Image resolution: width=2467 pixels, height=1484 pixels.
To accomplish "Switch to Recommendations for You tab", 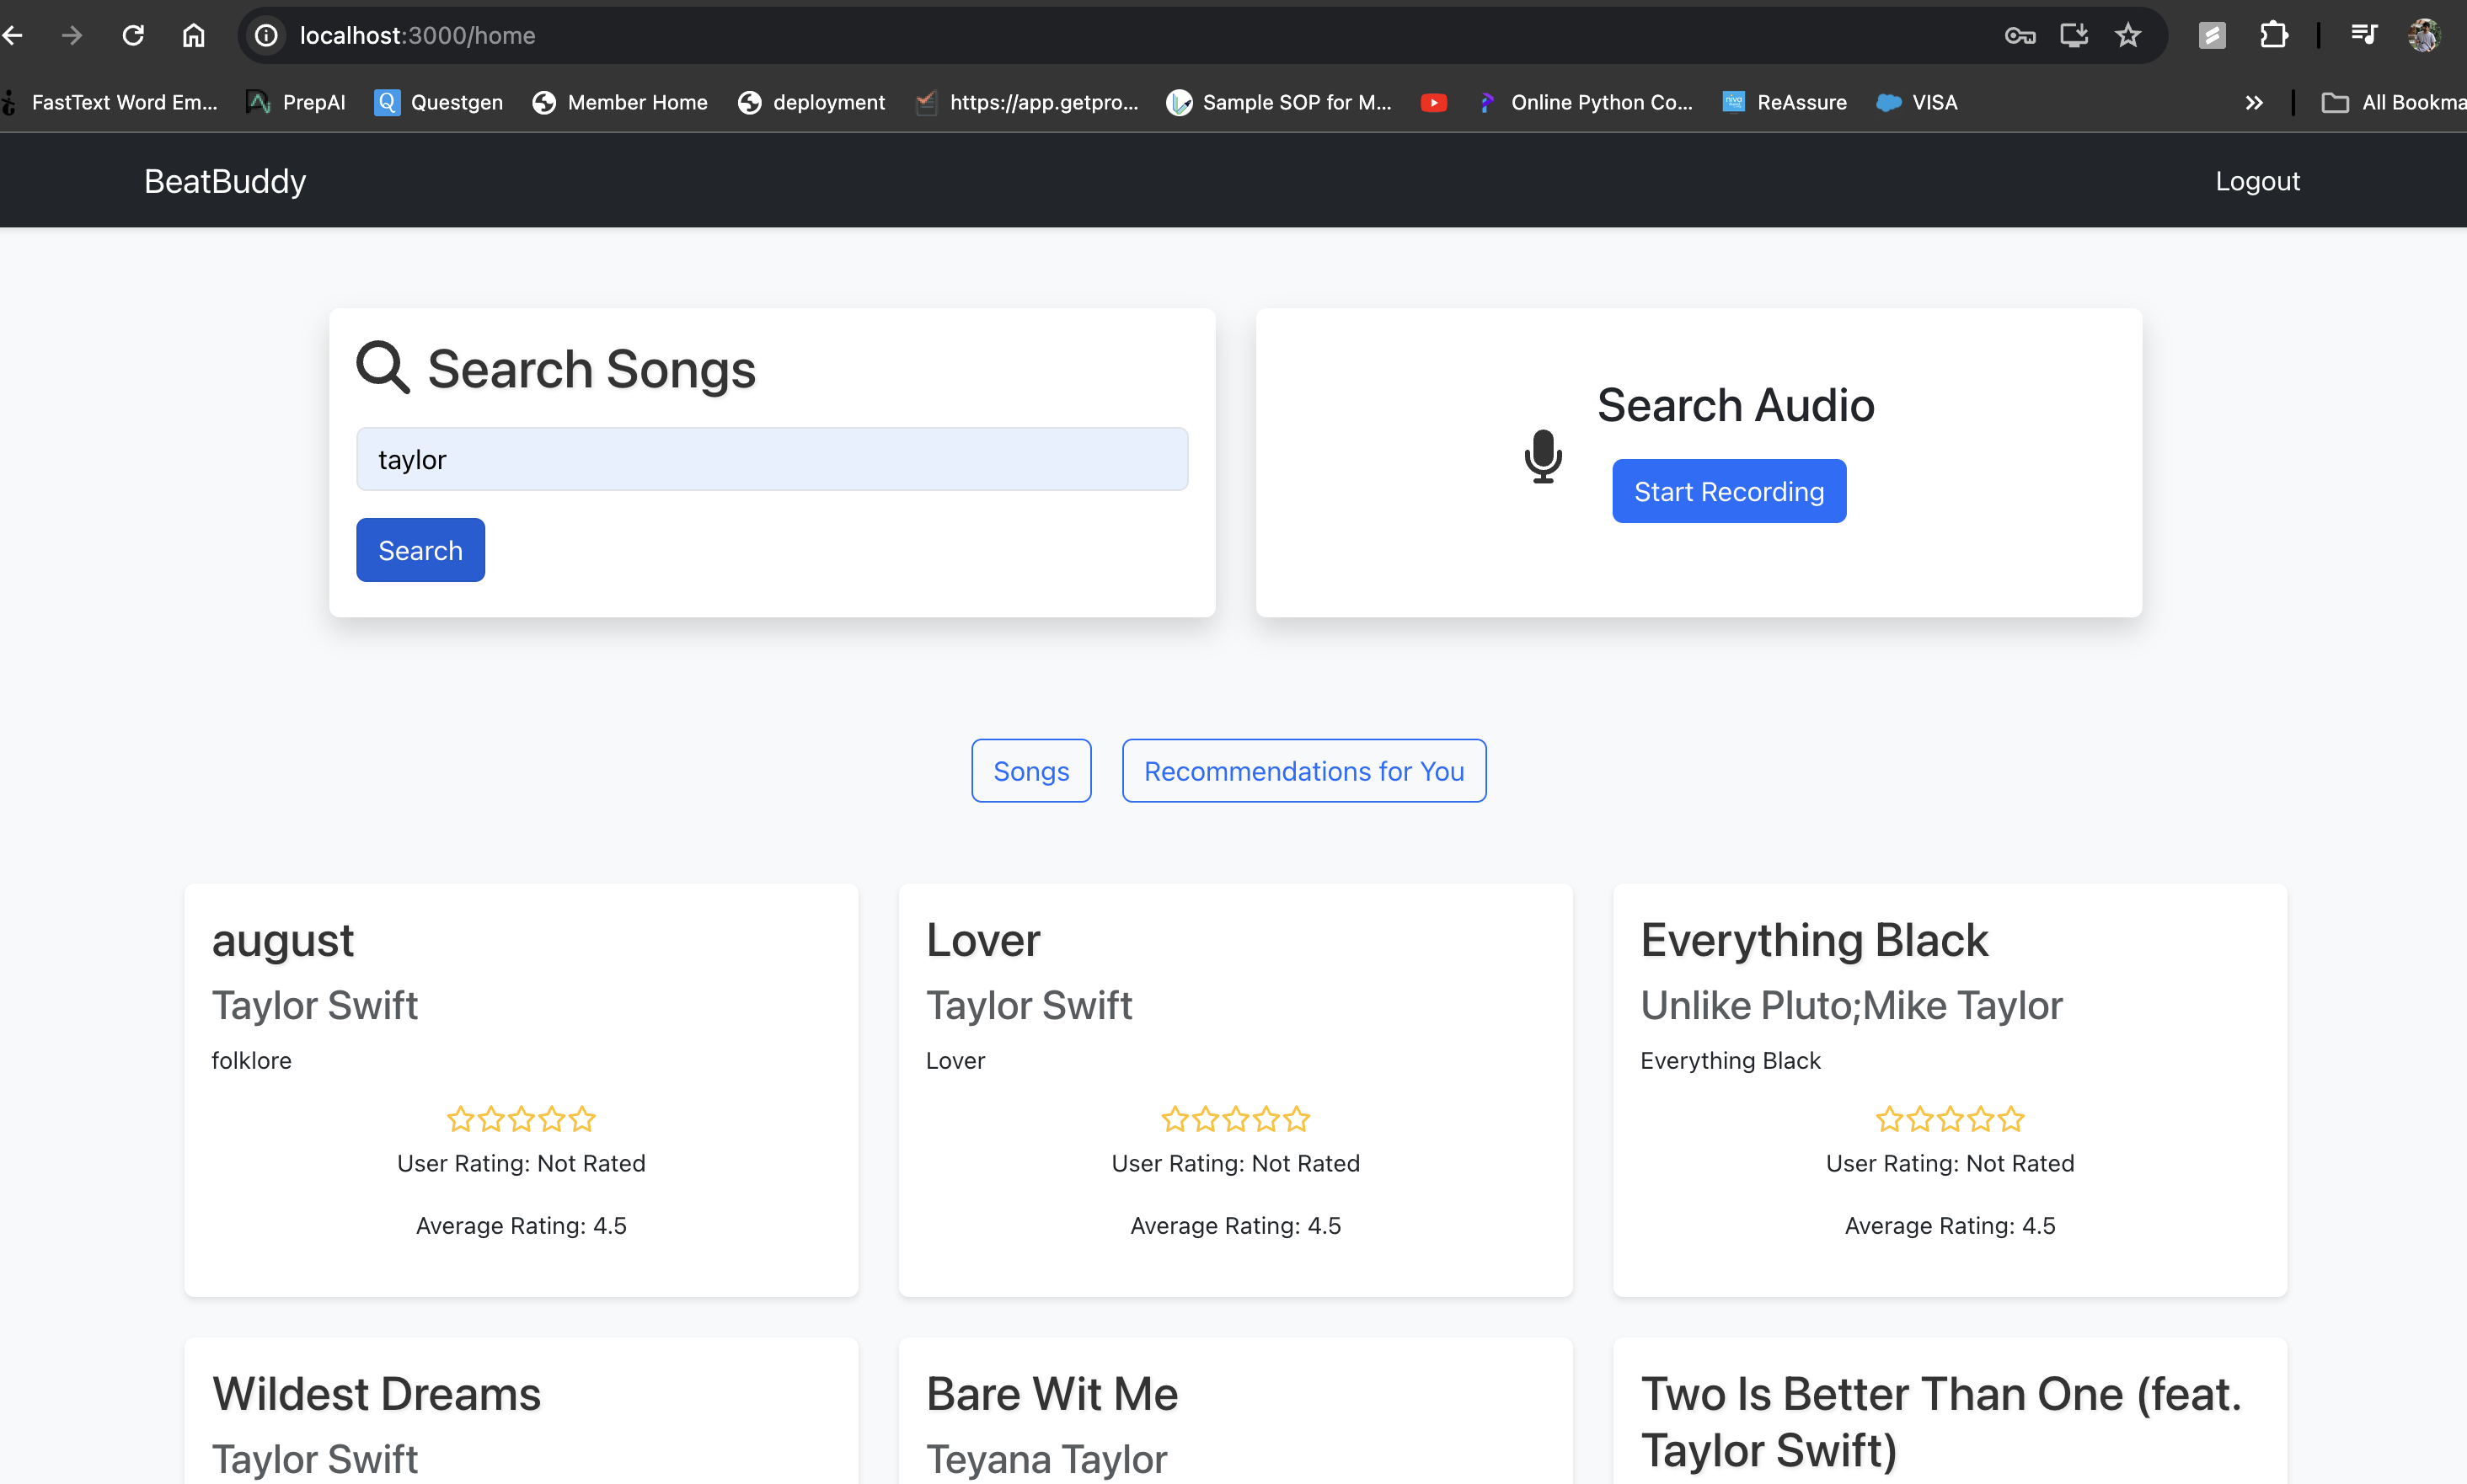I will click(1303, 771).
